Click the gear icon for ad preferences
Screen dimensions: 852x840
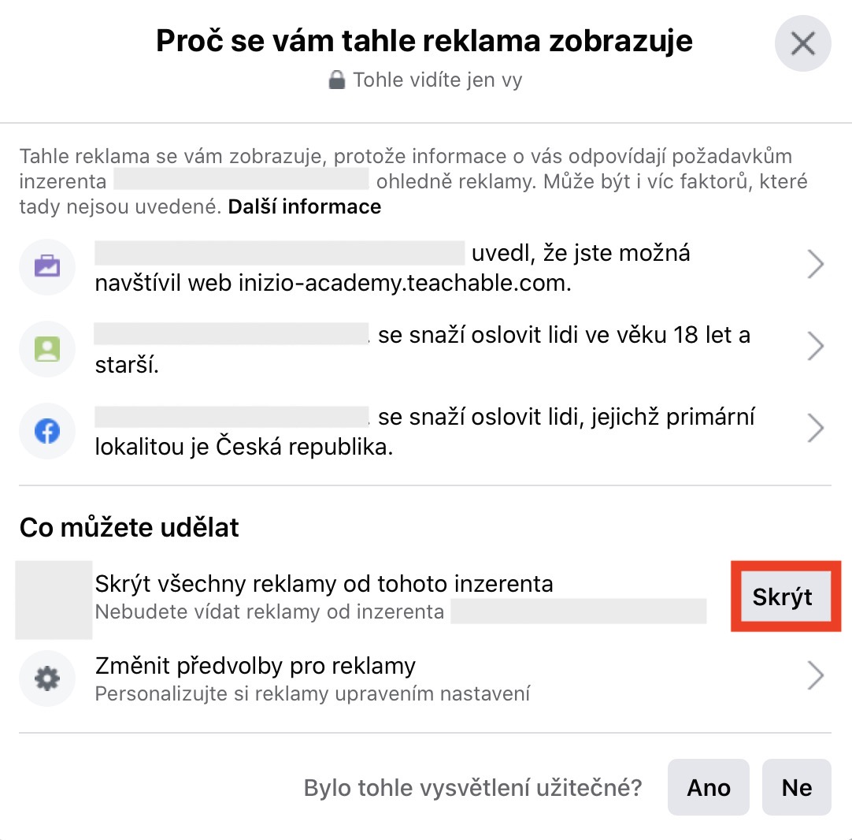click(x=47, y=678)
